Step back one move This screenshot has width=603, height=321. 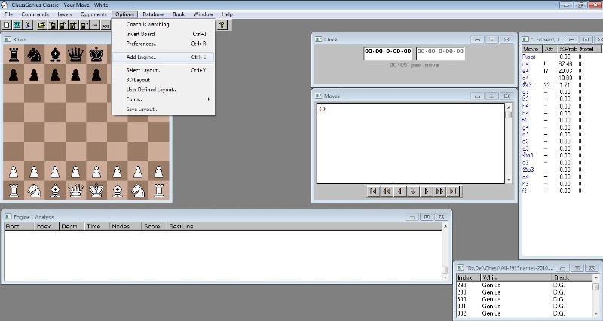point(399,191)
